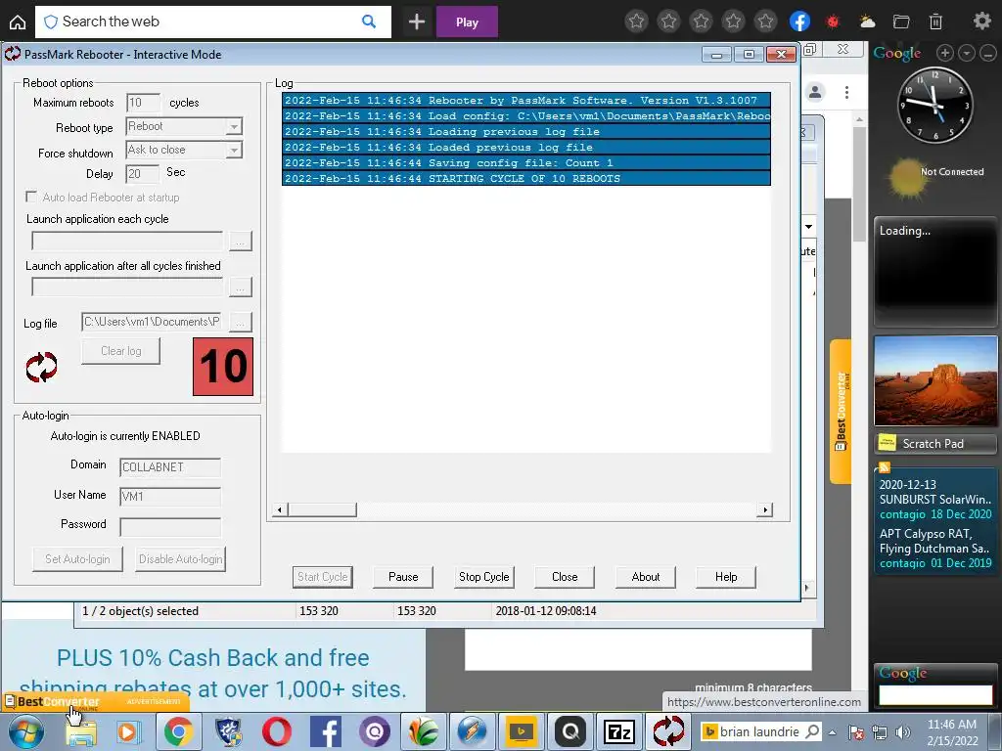
Task: Click the volume speaker icon in the tray
Action: [903, 731]
